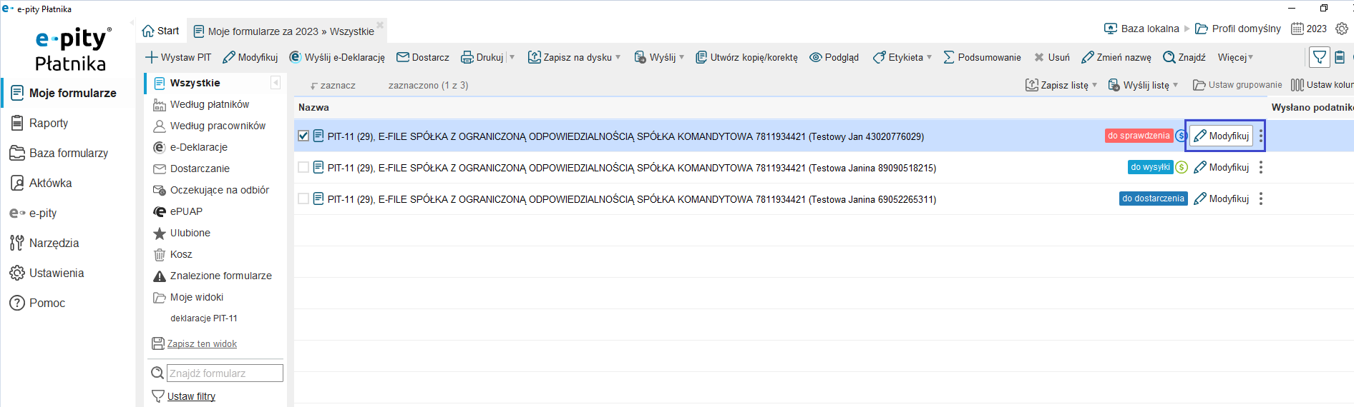1354x407 pixels.
Task: Click Wyślij e-Deklarację toolbar icon
Action: (x=295, y=57)
